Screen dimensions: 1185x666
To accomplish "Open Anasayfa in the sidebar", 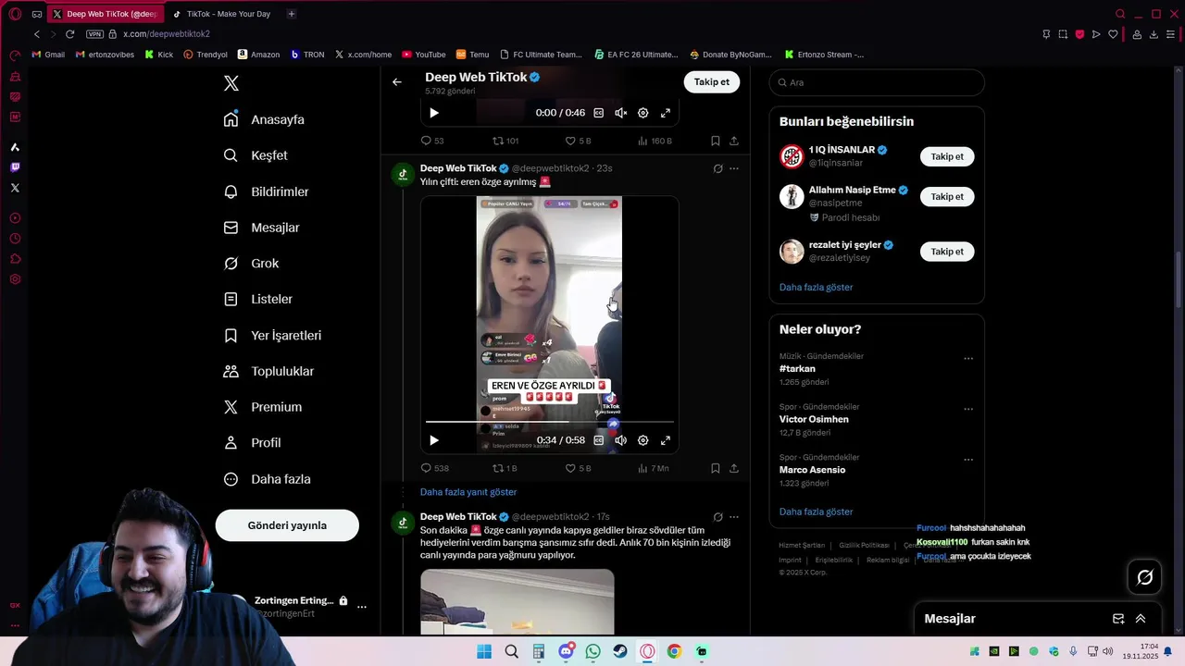I will coord(264,119).
